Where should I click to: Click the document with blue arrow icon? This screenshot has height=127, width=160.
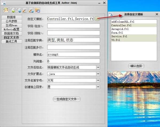pyautogui.click(x=19, y=10)
